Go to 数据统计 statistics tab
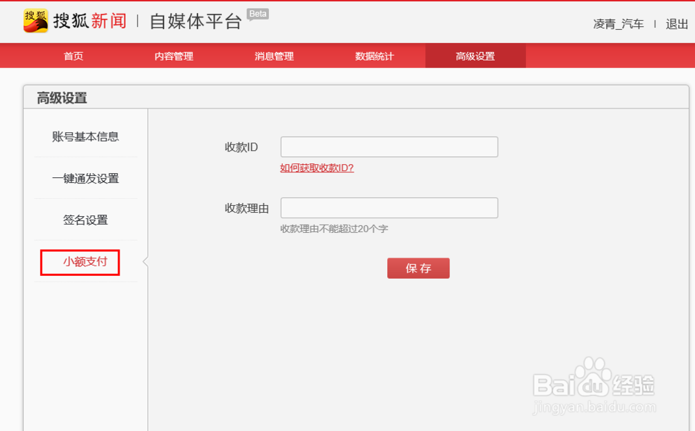The height and width of the screenshot is (431, 695). tap(375, 56)
